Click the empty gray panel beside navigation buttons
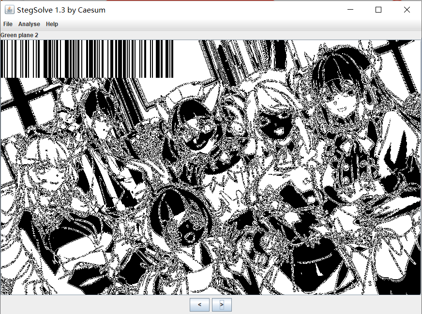 (x=97, y=305)
